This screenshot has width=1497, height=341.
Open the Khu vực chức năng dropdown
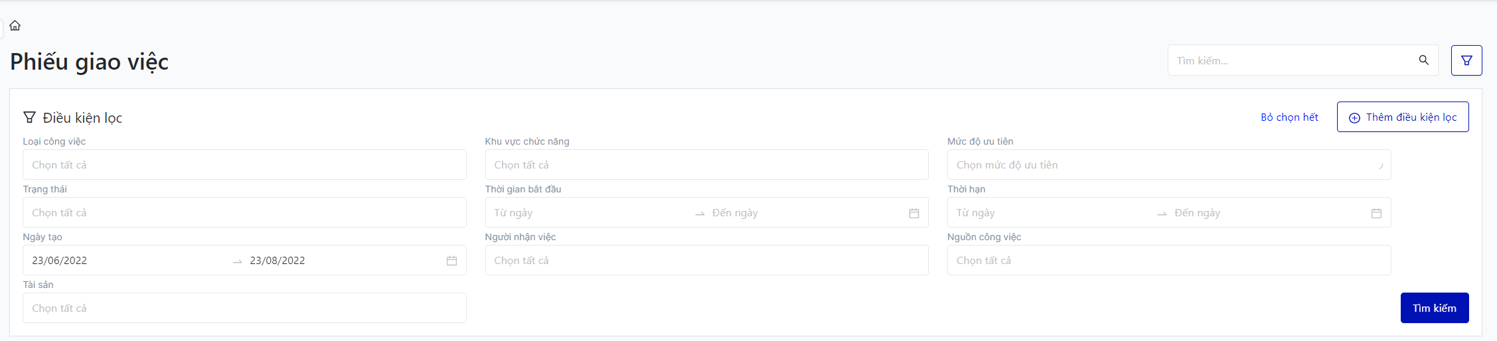[706, 165]
